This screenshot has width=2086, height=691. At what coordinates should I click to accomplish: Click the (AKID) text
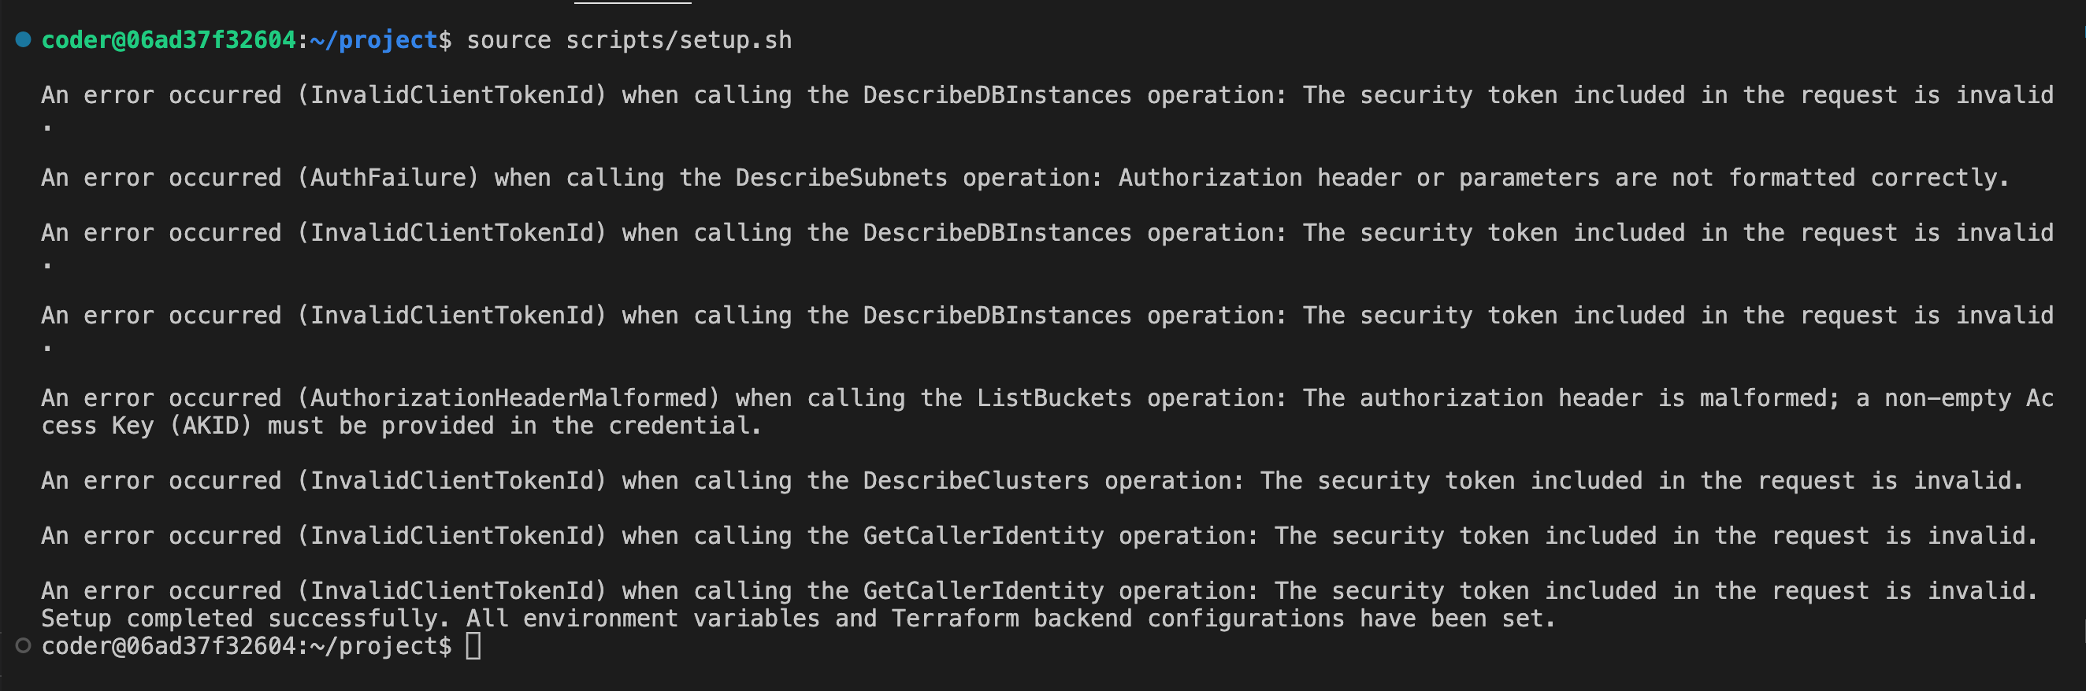210,425
